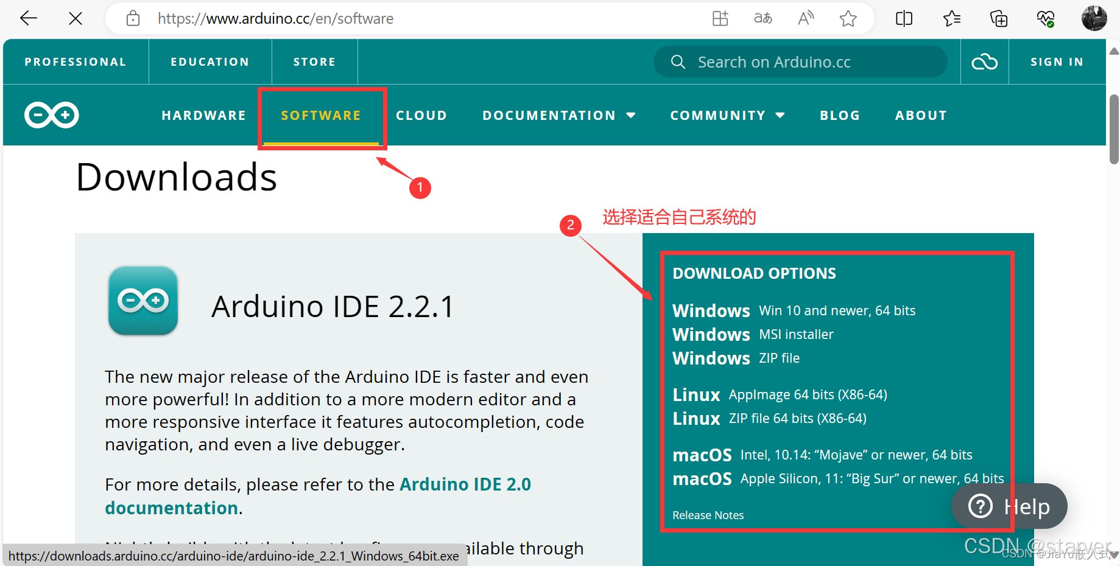Expand the Documentation dropdown arrow
This screenshot has width=1120, height=566.
pos(631,115)
